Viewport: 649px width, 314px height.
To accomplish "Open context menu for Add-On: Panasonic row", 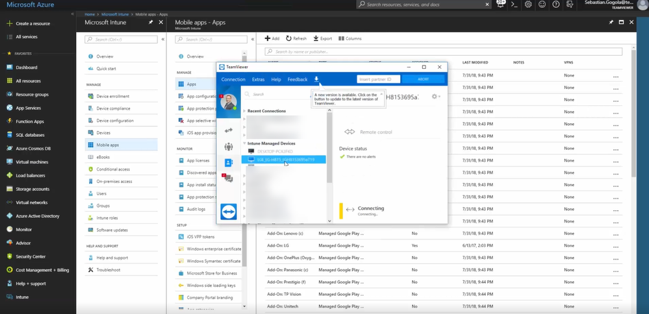I will (616, 271).
